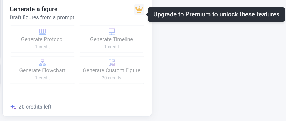
Task: Open the Generate Custom Figure label
Action: pos(112,70)
